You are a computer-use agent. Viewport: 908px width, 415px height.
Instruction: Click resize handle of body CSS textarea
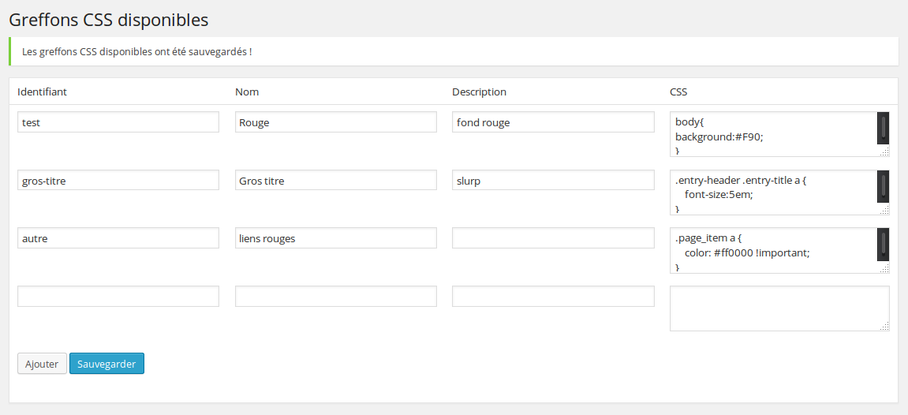[884, 151]
